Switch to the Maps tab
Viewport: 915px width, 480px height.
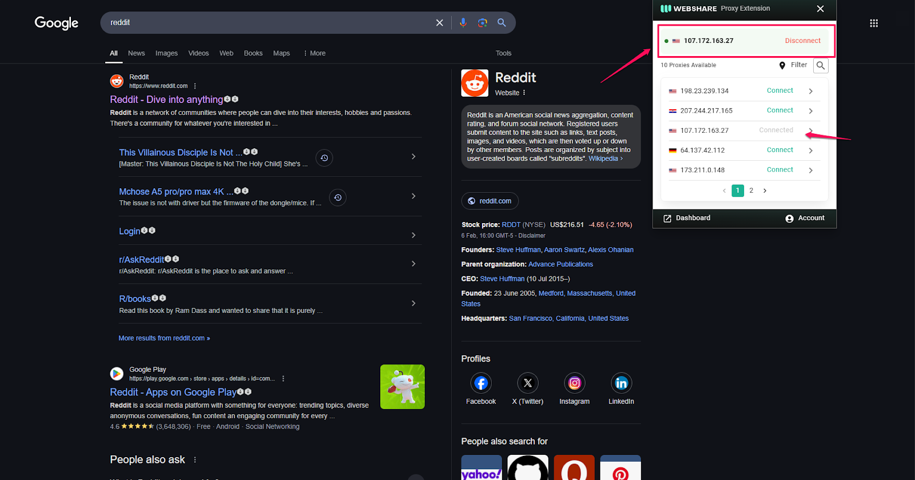point(281,53)
